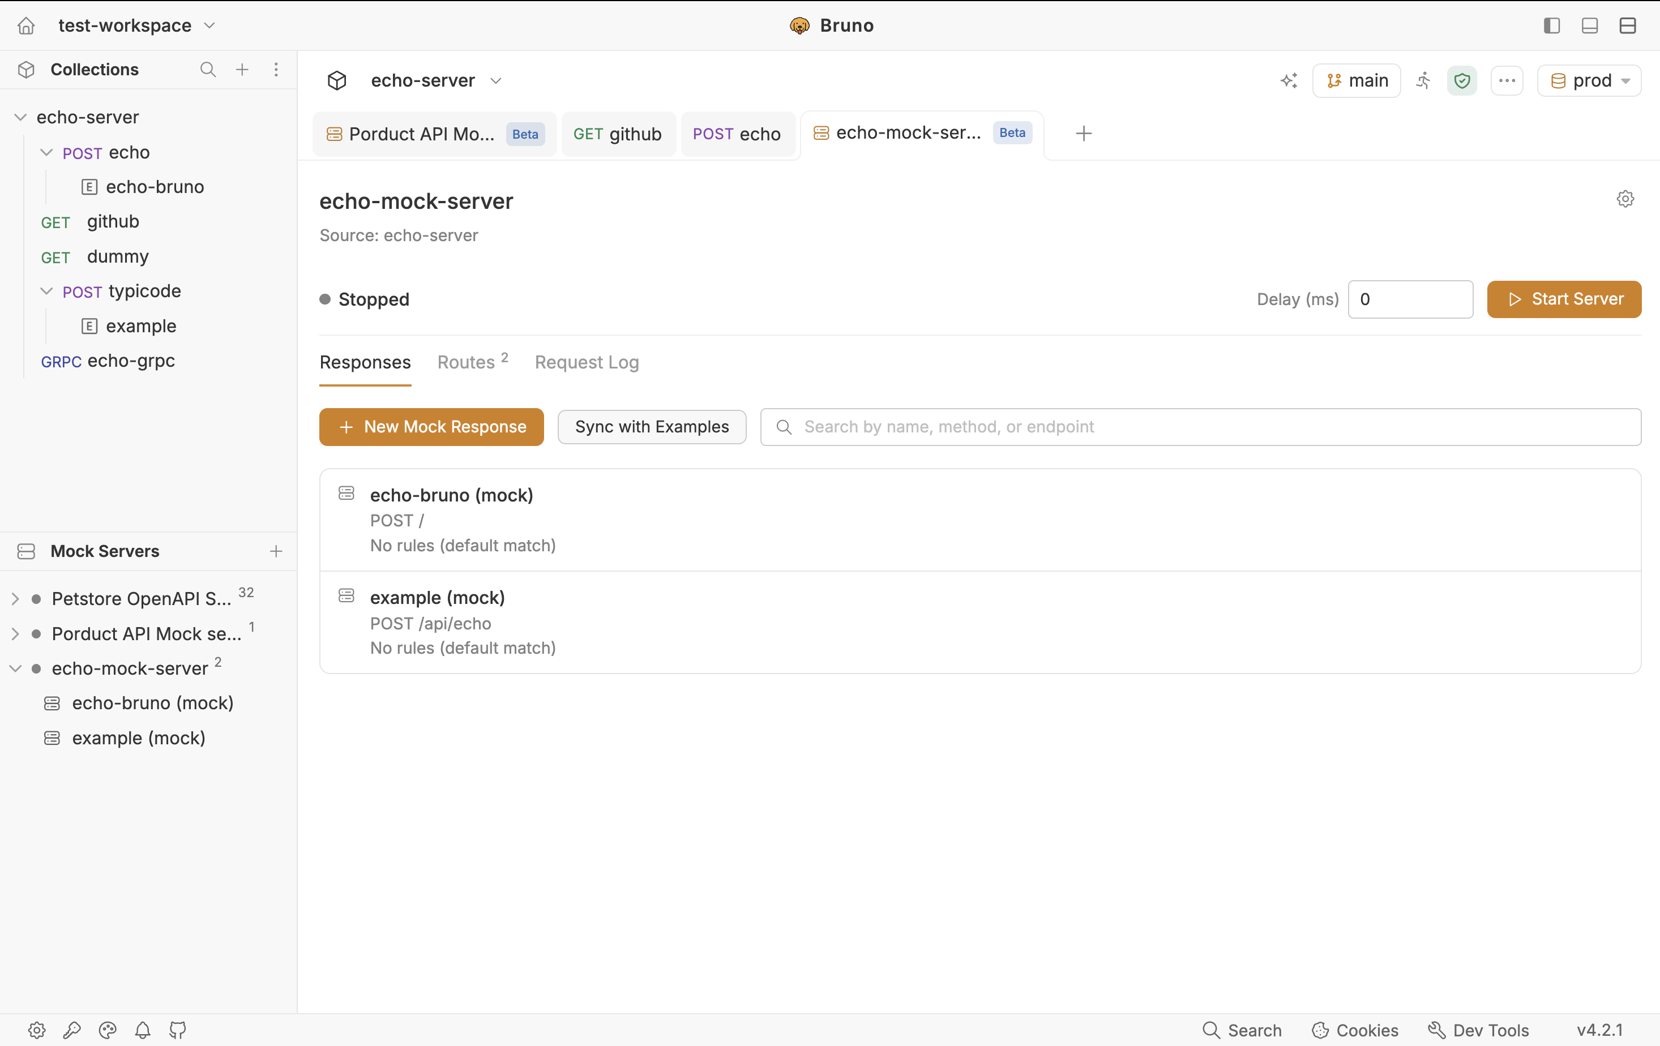Open new tab with plus icon
Screen dimensions: 1660x1046
[1084, 134]
